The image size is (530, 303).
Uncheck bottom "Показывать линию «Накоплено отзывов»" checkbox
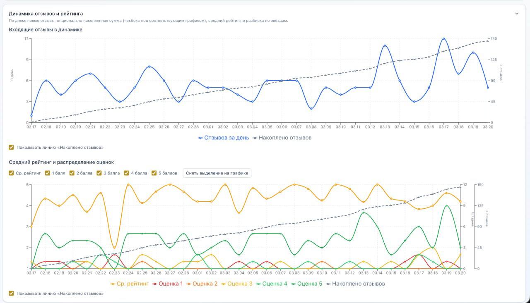pyautogui.click(x=11, y=293)
